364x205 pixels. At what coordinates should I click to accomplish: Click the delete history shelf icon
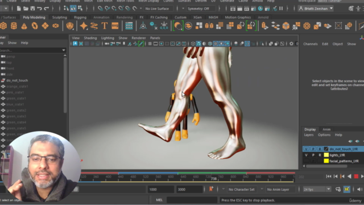[x=154, y=26]
